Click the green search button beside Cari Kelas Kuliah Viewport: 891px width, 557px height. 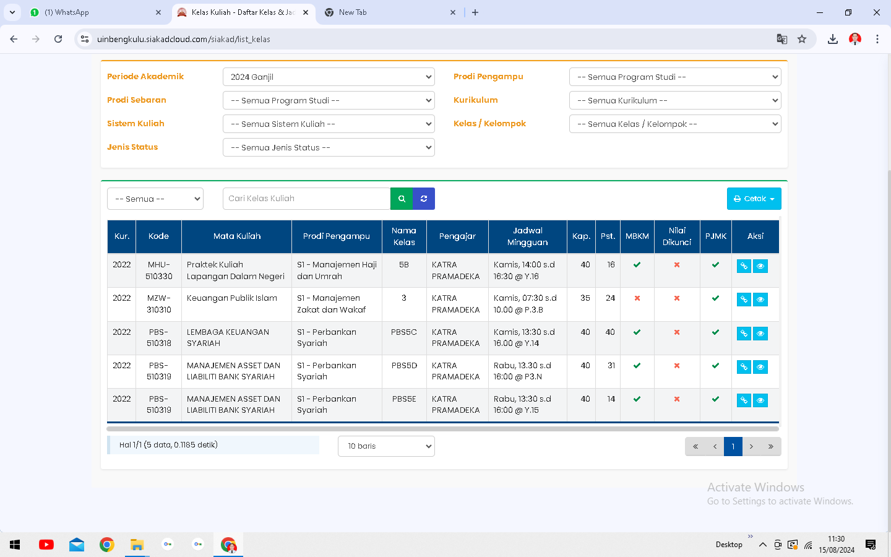point(402,199)
